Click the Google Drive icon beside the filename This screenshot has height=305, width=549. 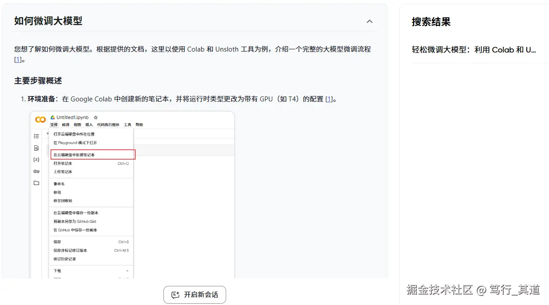pos(53,117)
